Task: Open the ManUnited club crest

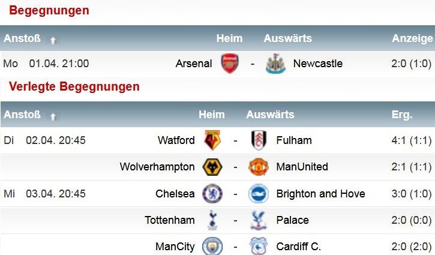Action: pyautogui.click(x=259, y=167)
